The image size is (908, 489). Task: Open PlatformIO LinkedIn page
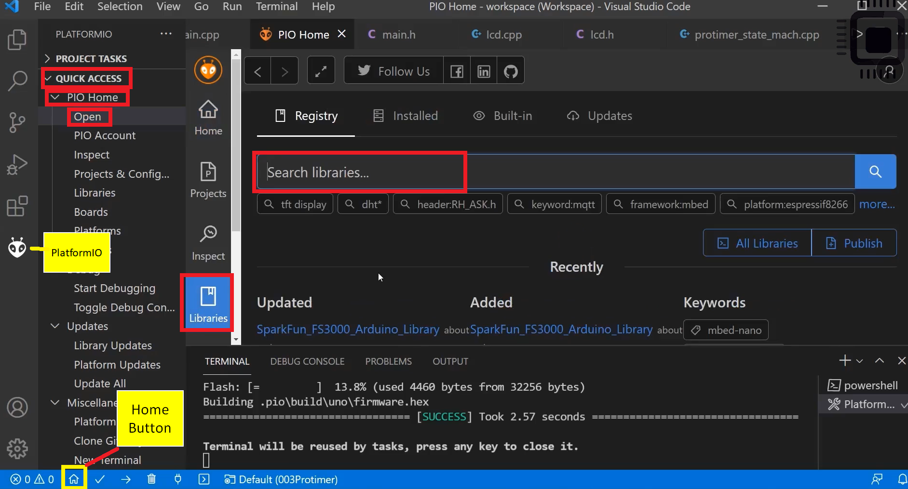pos(484,71)
